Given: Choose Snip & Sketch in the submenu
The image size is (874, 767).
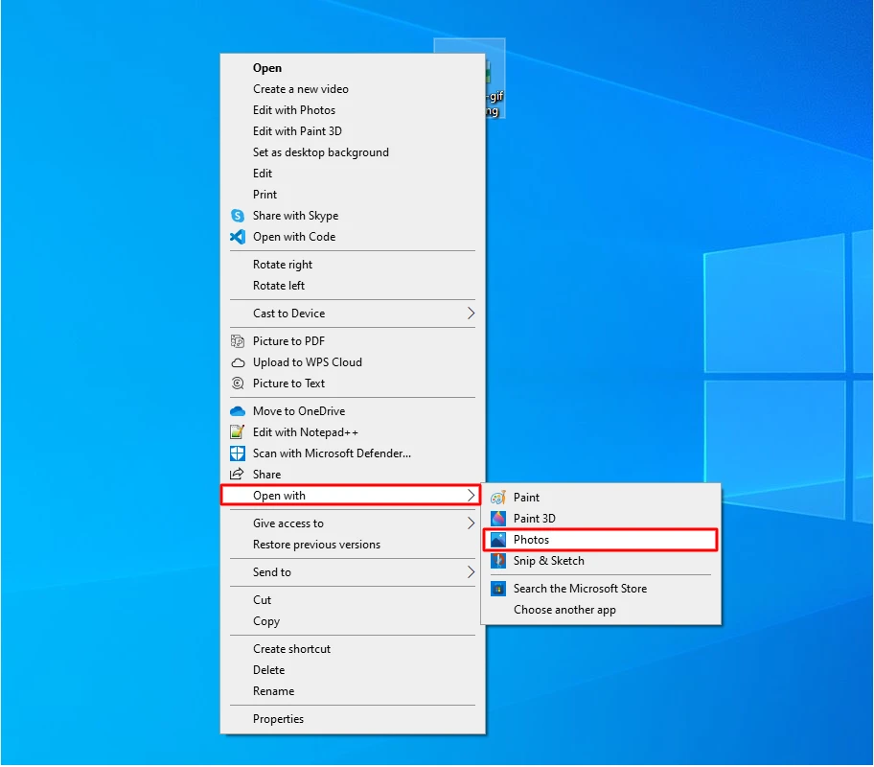Looking at the screenshot, I should pyautogui.click(x=601, y=561).
